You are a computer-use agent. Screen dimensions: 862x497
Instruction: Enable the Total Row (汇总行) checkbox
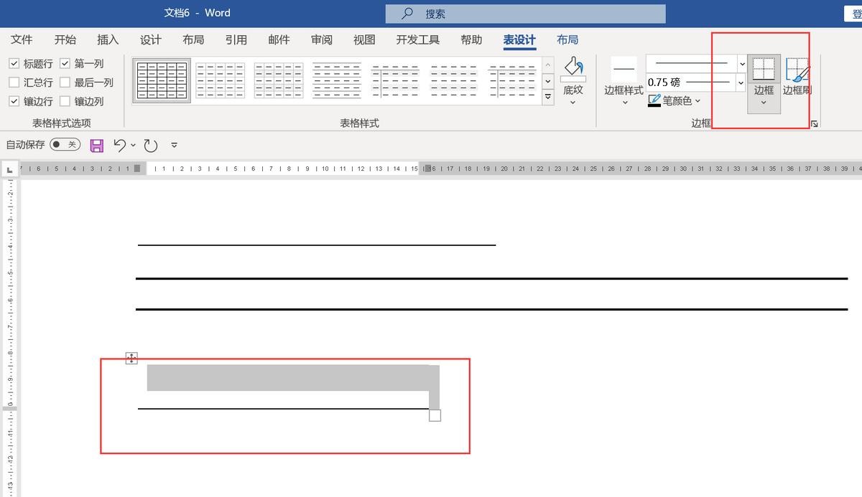tap(14, 82)
